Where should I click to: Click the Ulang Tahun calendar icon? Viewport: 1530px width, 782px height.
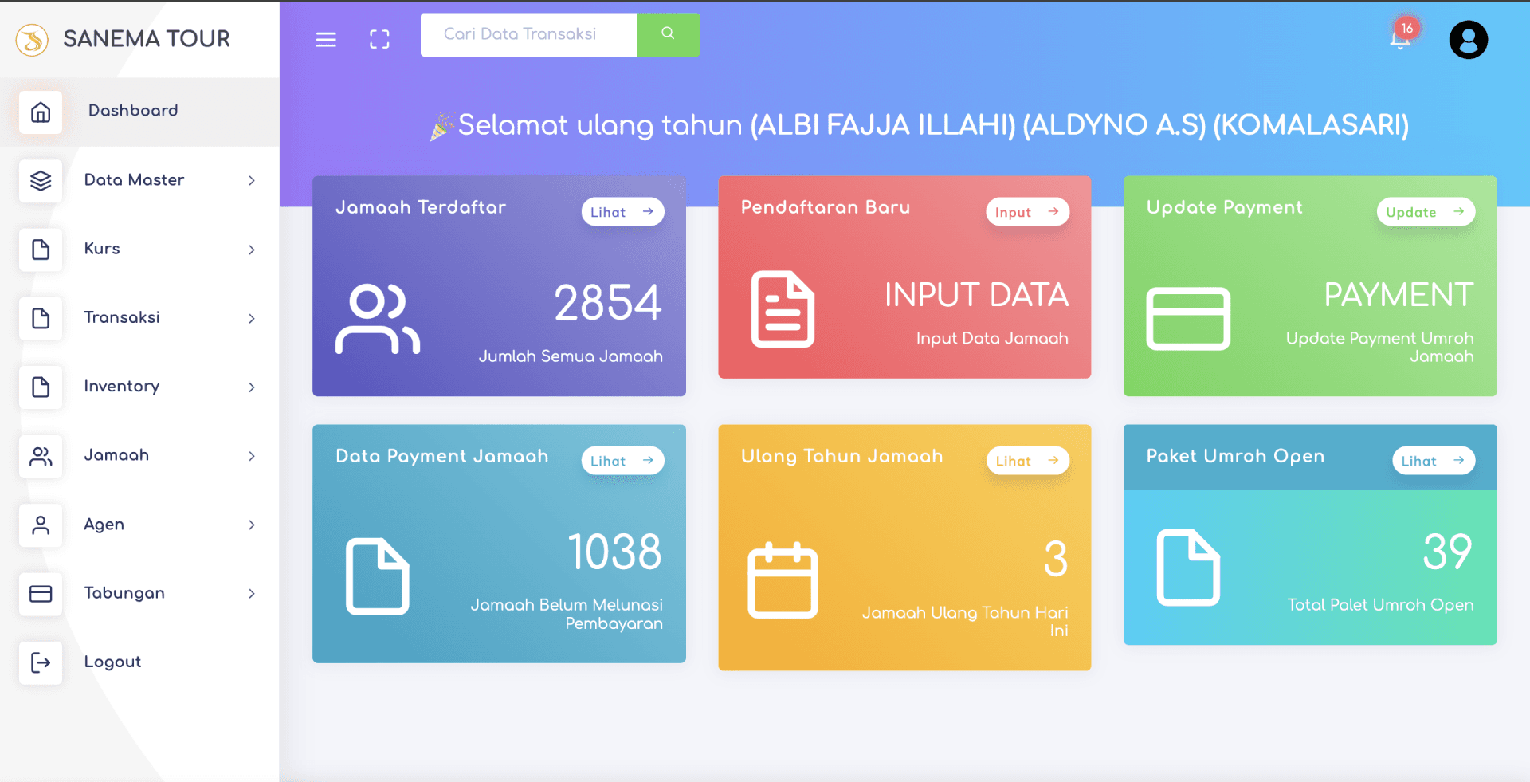pyautogui.click(x=783, y=580)
